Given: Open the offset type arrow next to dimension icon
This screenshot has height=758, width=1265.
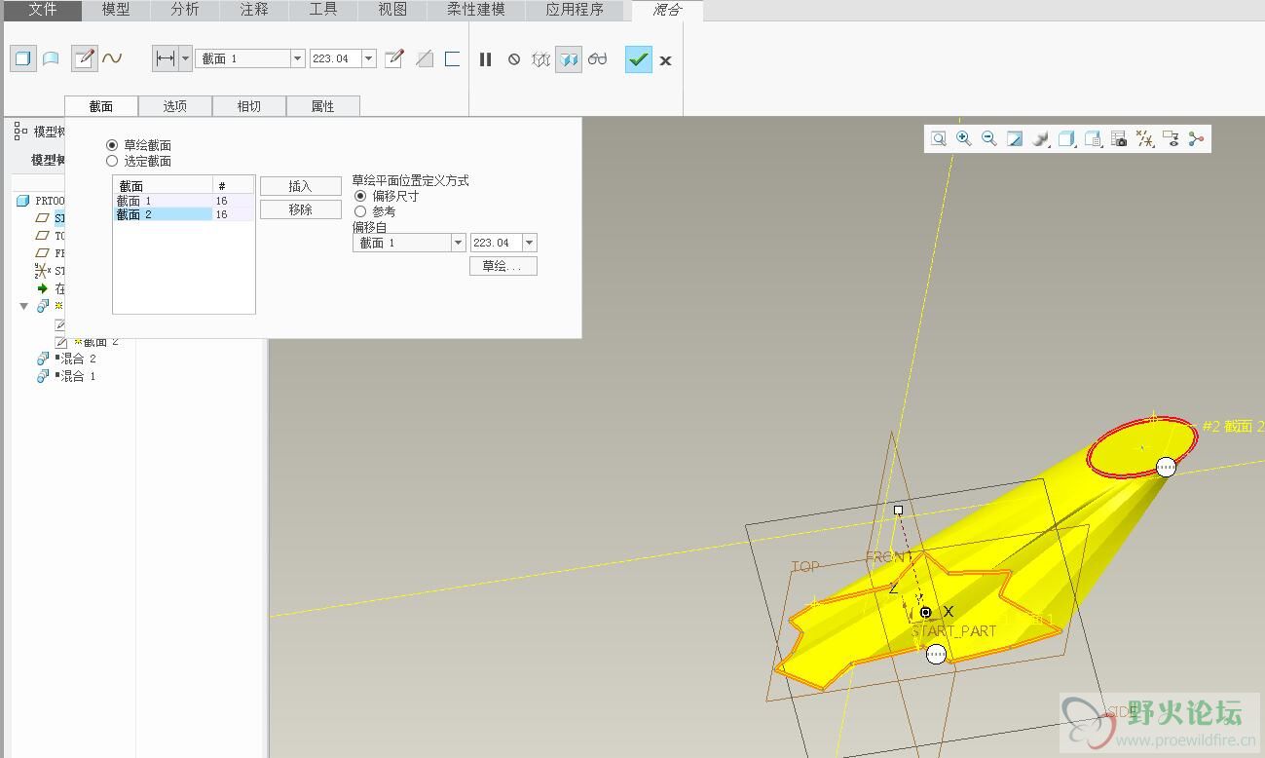Looking at the screenshot, I should click(185, 58).
